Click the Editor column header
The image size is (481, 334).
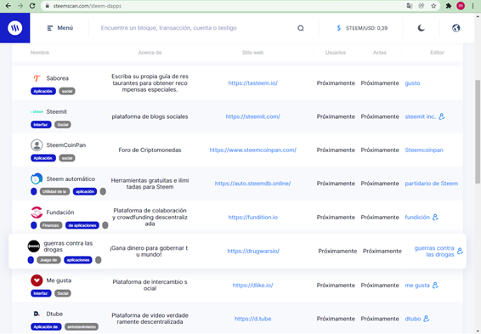(437, 53)
